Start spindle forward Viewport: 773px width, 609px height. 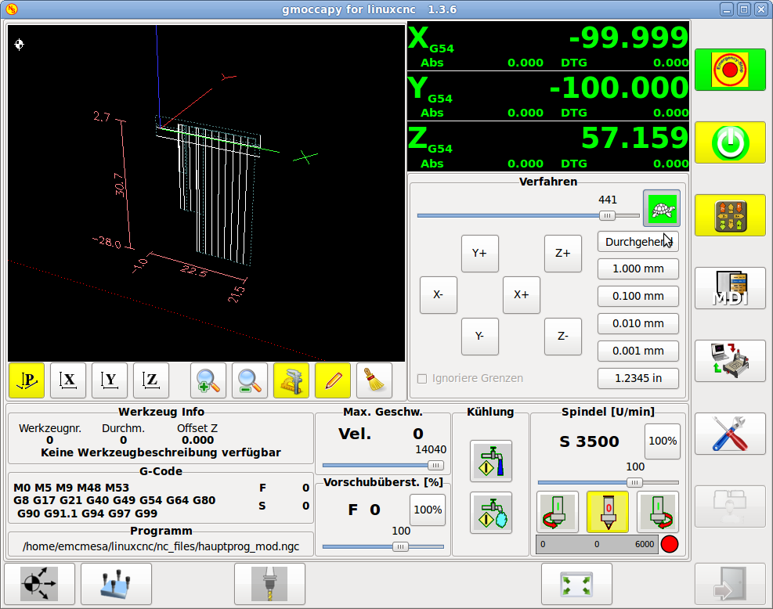click(658, 512)
